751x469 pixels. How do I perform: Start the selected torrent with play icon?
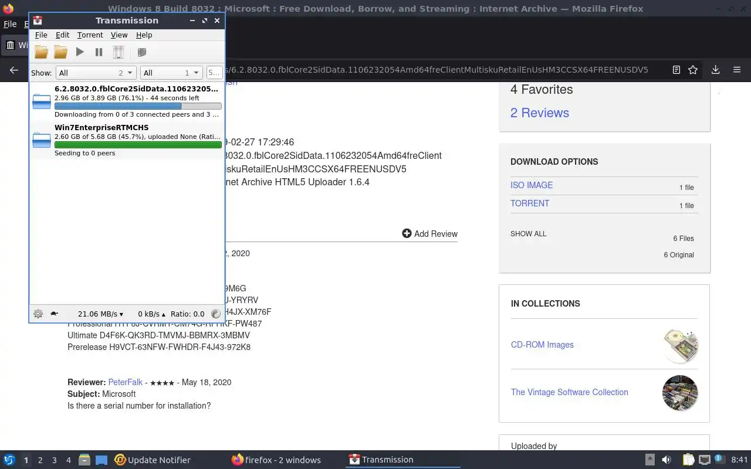pyautogui.click(x=80, y=52)
